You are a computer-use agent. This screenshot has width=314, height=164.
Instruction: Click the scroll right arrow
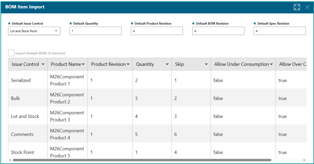coord(304,160)
